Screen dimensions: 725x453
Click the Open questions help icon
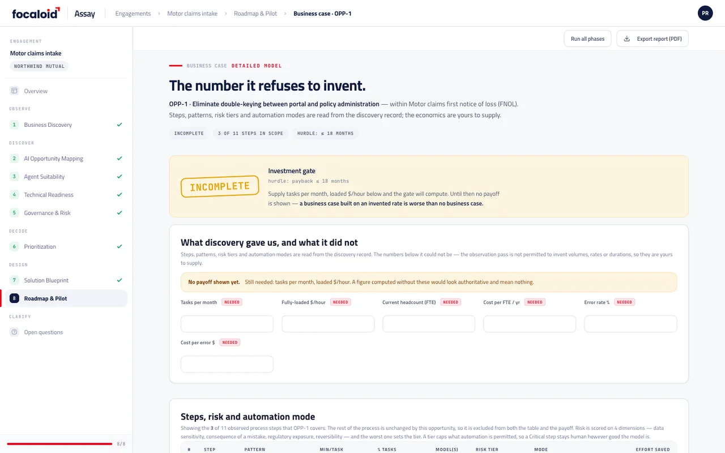pos(14,332)
